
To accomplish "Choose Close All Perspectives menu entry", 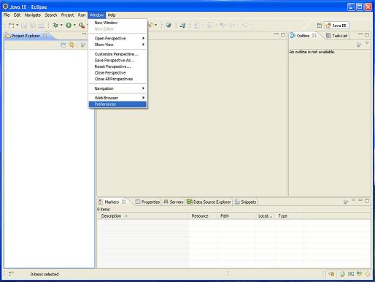I will 117,79.
